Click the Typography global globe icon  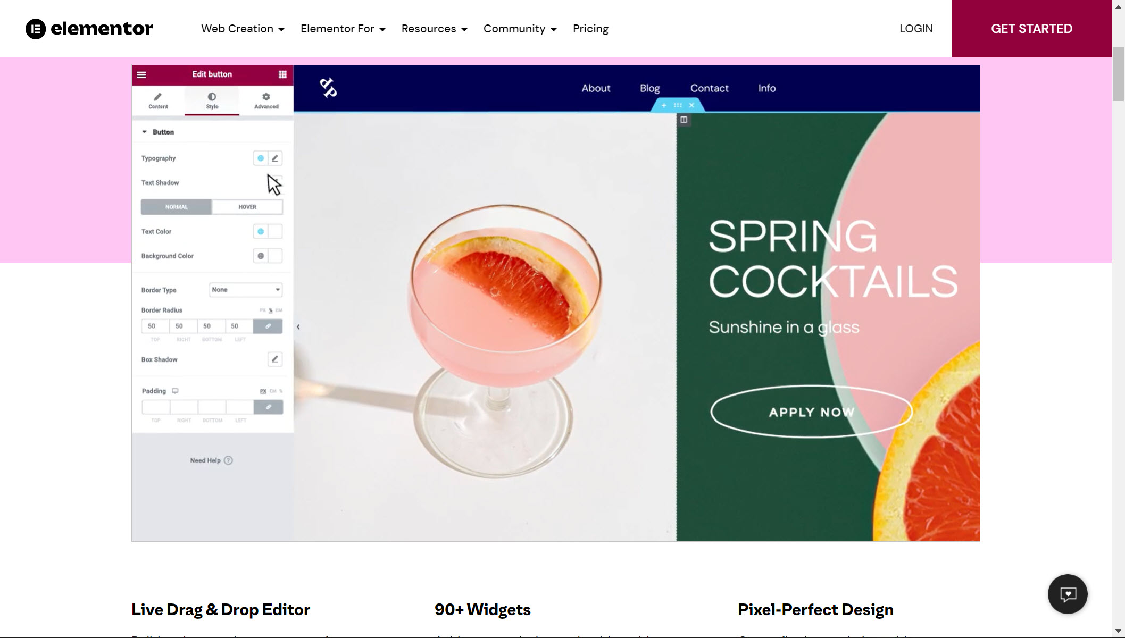coord(261,158)
